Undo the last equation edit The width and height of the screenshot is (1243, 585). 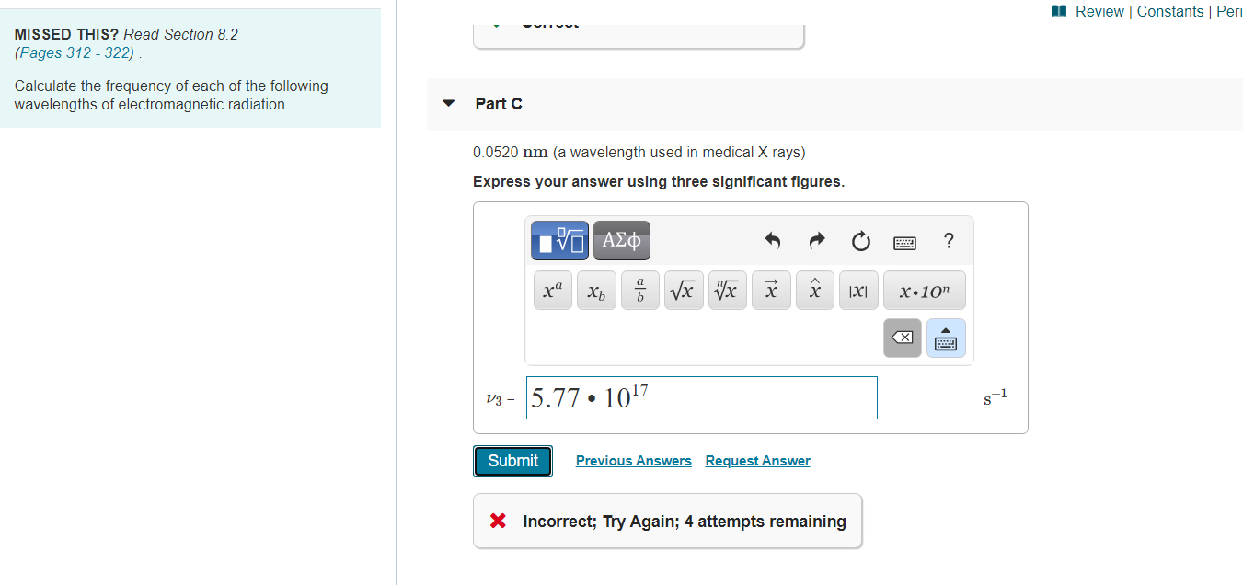772,240
